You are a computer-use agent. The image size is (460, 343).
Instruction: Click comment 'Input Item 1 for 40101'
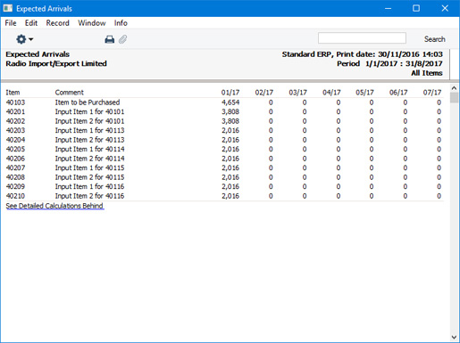pyautogui.click(x=89, y=111)
